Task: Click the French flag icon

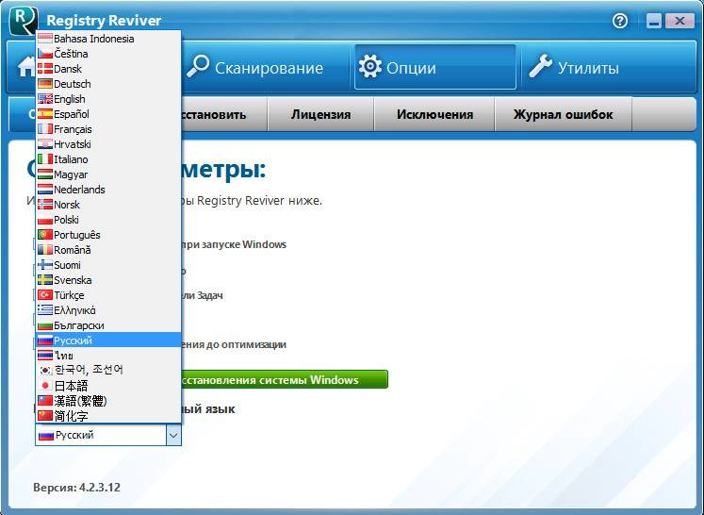Action: point(45,129)
